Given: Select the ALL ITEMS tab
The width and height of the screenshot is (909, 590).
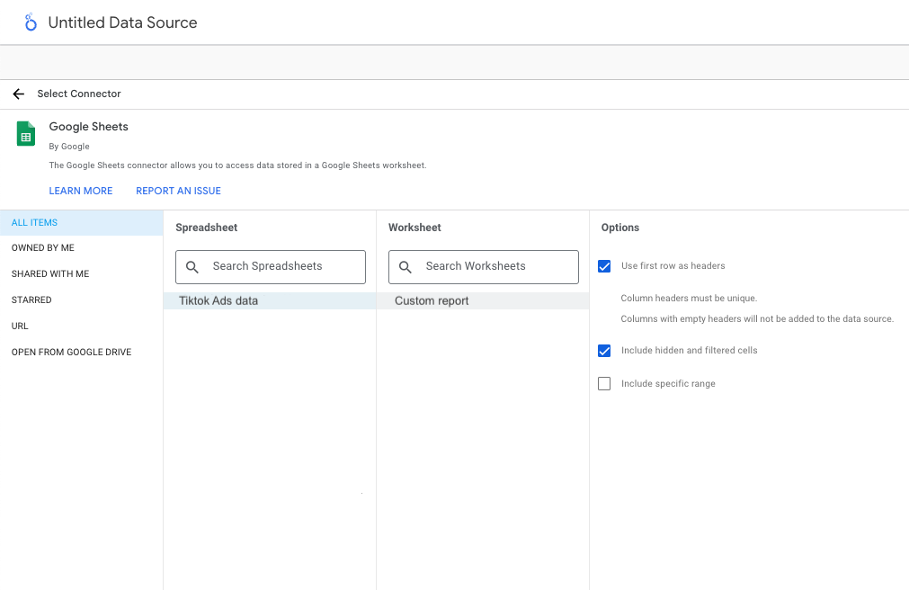Looking at the screenshot, I should (x=34, y=222).
